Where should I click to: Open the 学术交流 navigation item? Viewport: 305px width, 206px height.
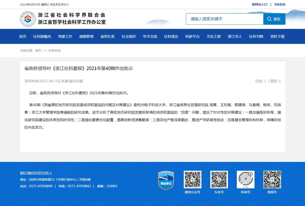pyautogui.click(x=150, y=37)
